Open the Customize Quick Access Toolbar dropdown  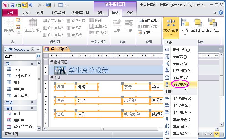point(67,6)
